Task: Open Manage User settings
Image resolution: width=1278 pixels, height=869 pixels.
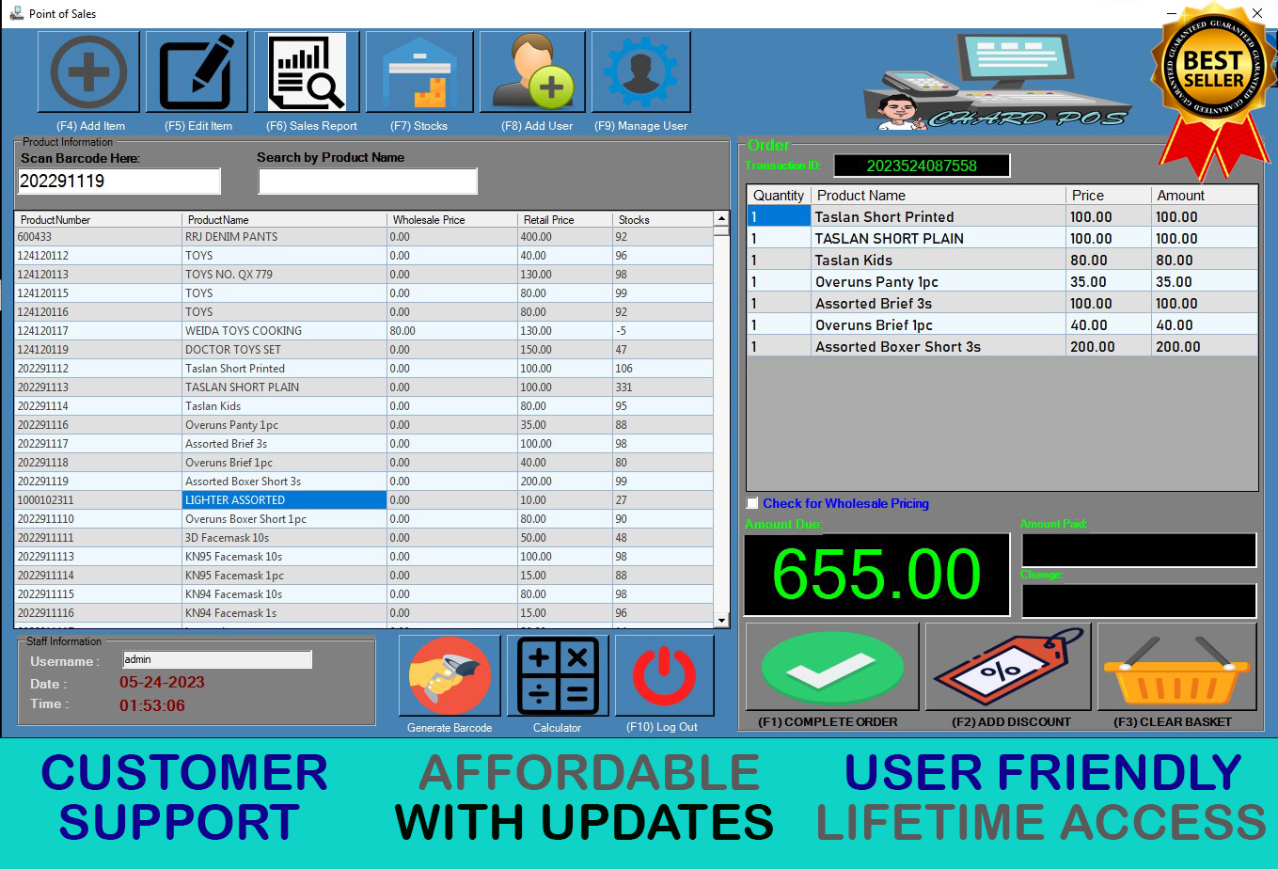Action: click(x=640, y=71)
